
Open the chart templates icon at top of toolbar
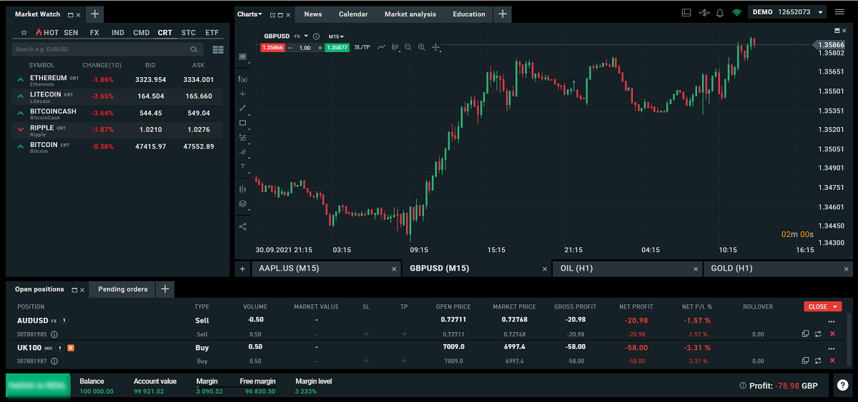pyautogui.click(x=242, y=56)
